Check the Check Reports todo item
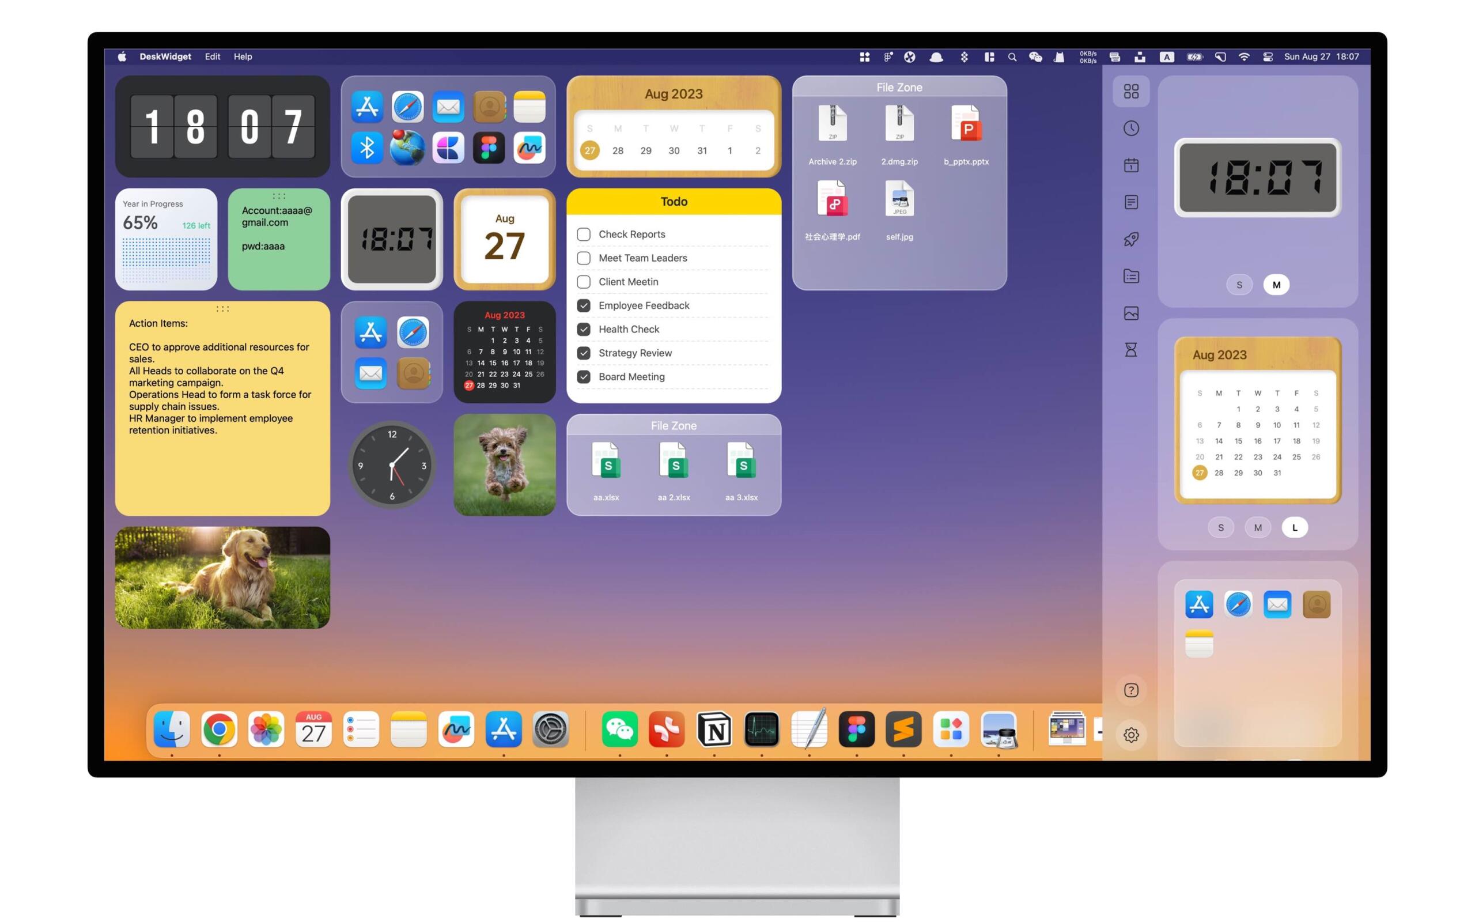The image size is (1475, 922). coord(583,234)
